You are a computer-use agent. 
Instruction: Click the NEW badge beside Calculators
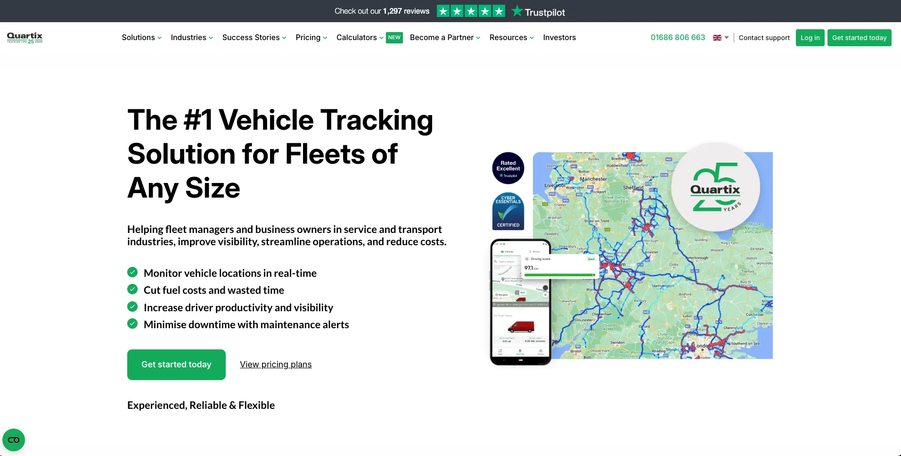[x=394, y=38]
